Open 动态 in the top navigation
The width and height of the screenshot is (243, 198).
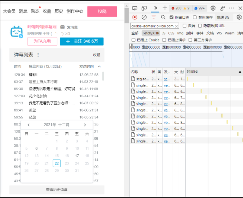[x=35, y=11]
